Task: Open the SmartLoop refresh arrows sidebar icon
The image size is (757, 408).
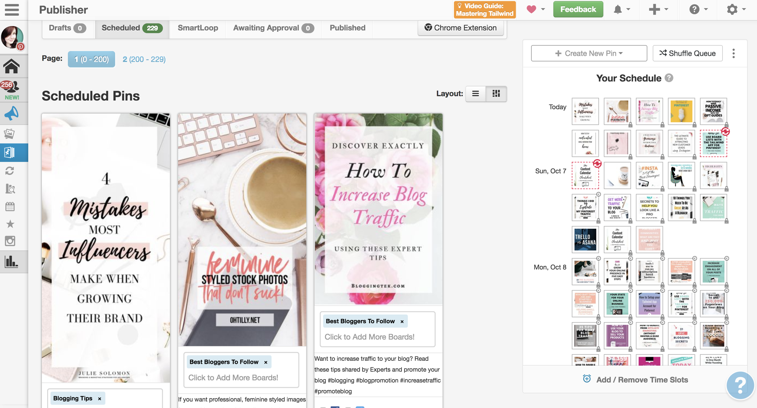Action: coord(10,171)
